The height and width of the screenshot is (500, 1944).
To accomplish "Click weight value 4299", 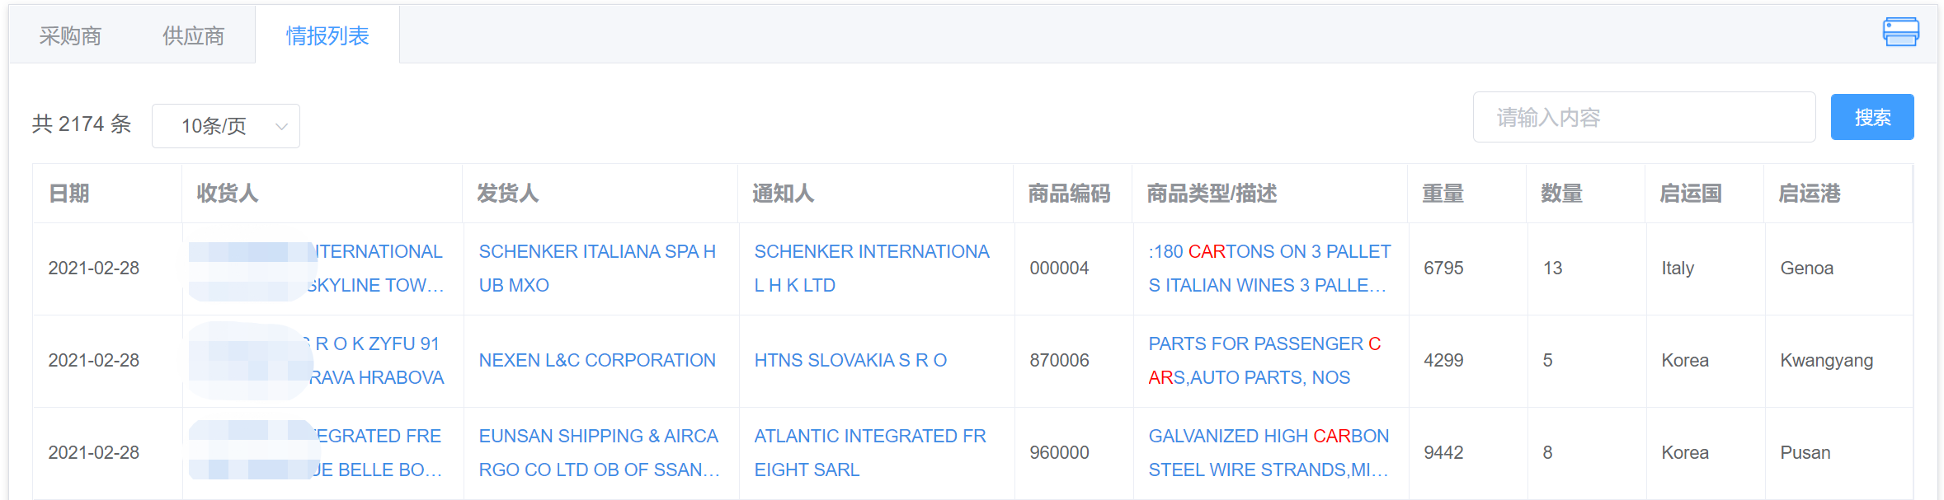I will [1443, 360].
